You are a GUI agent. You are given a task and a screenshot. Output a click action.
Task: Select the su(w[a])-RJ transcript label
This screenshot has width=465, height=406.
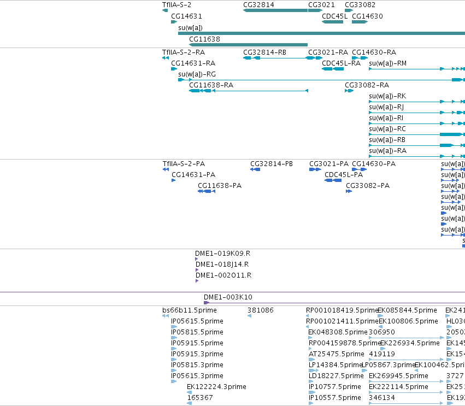tap(386, 107)
